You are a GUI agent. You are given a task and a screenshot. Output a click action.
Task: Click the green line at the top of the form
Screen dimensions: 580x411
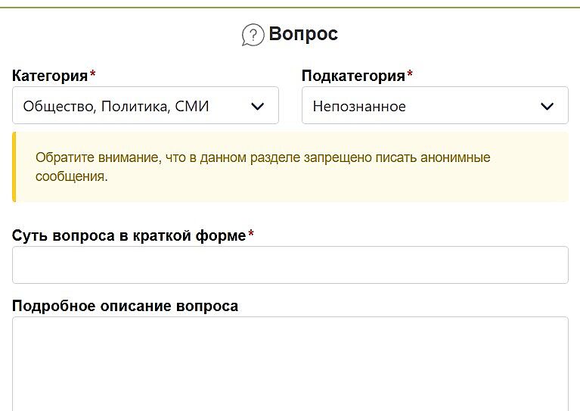pos(290,8)
